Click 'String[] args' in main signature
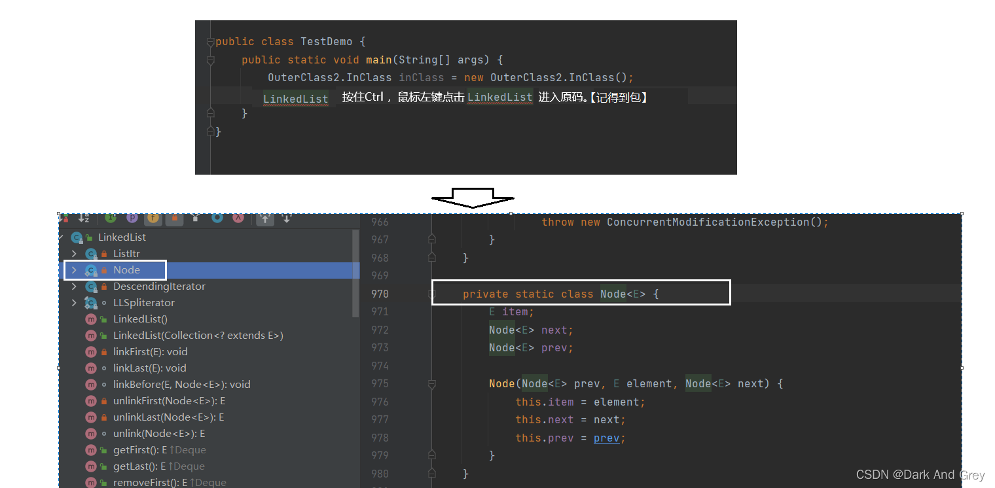995x488 pixels. tap(441, 60)
